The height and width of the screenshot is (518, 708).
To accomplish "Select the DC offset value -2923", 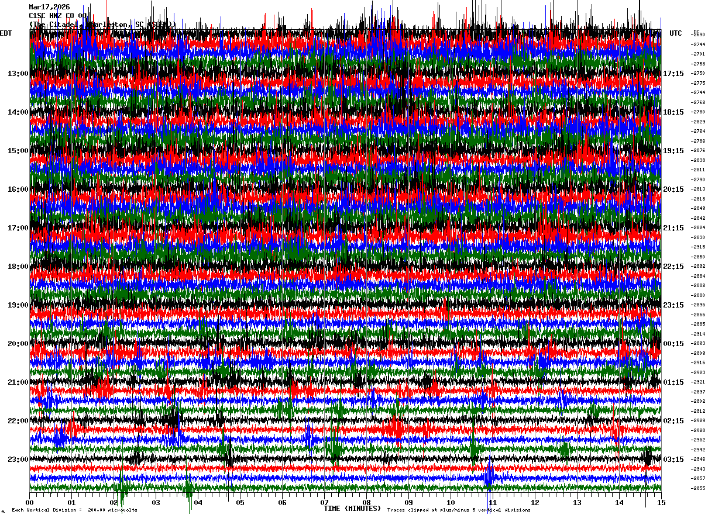I will 699,373.
